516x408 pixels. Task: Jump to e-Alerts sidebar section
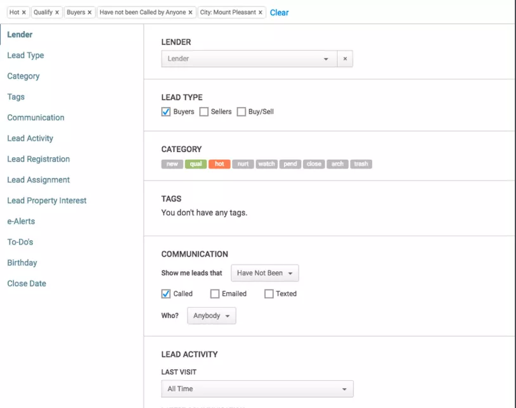tap(21, 221)
